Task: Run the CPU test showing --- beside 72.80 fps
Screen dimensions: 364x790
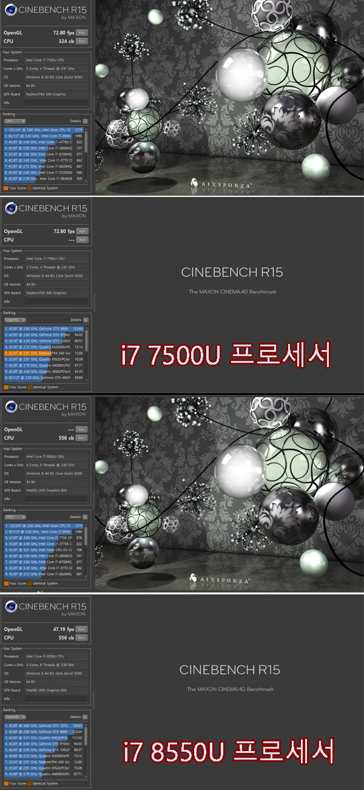Action: (82, 239)
